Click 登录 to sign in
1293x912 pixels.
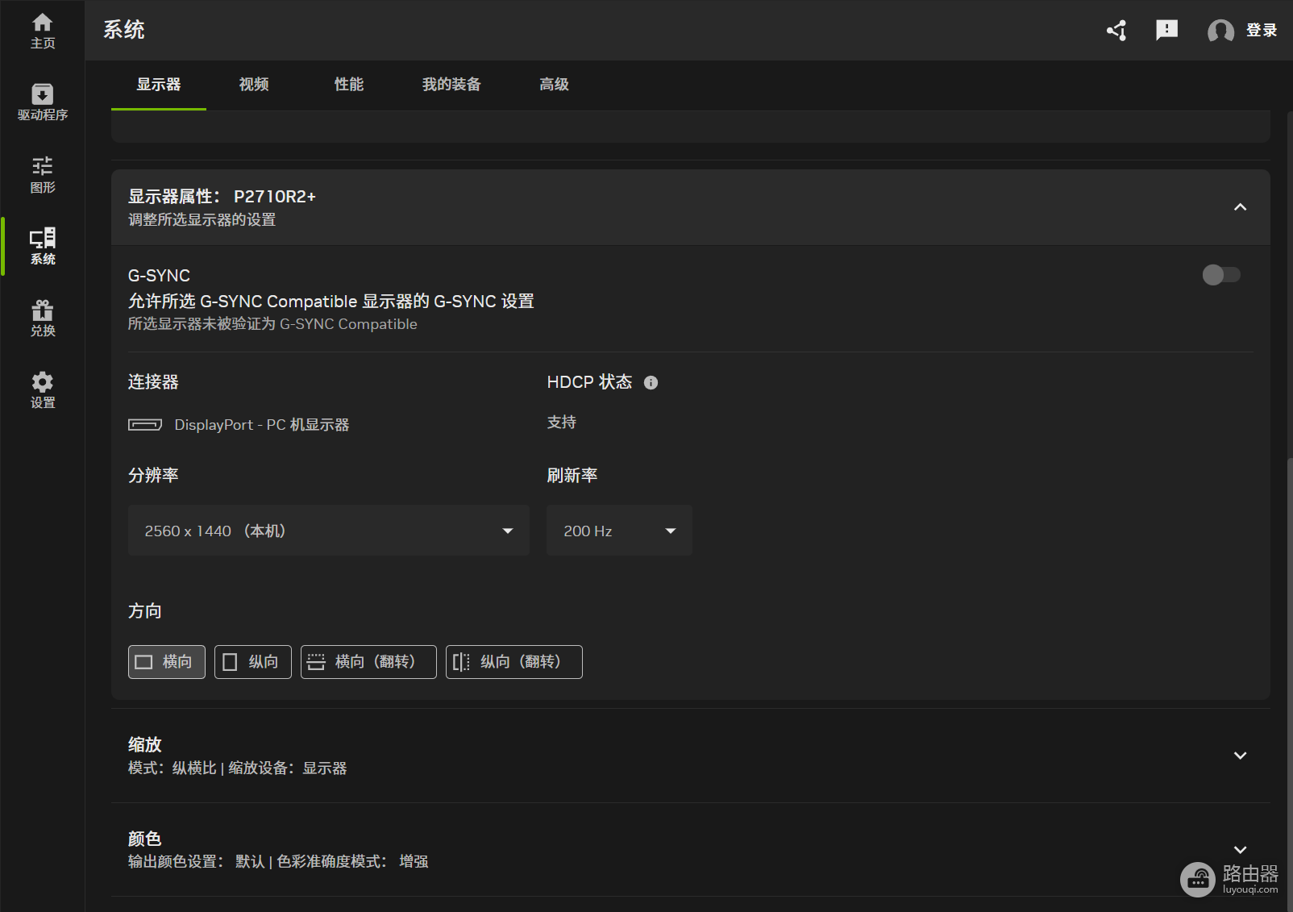point(1262,31)
